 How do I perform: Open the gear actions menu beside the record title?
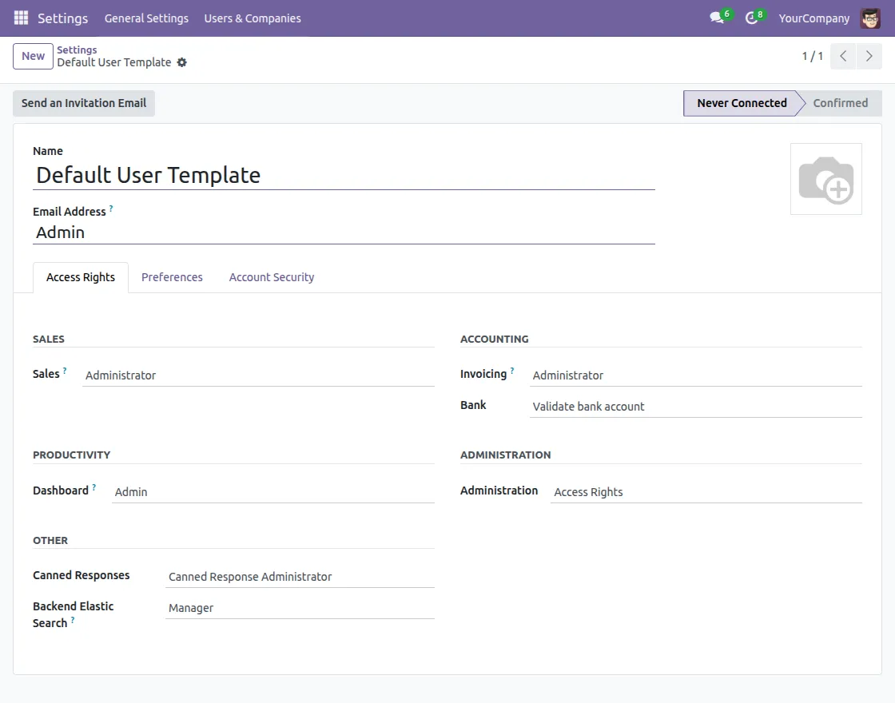click(182, 62)
